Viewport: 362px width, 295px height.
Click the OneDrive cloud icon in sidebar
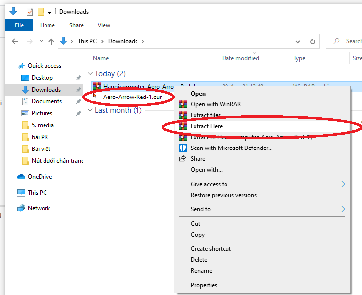point(21,177)
